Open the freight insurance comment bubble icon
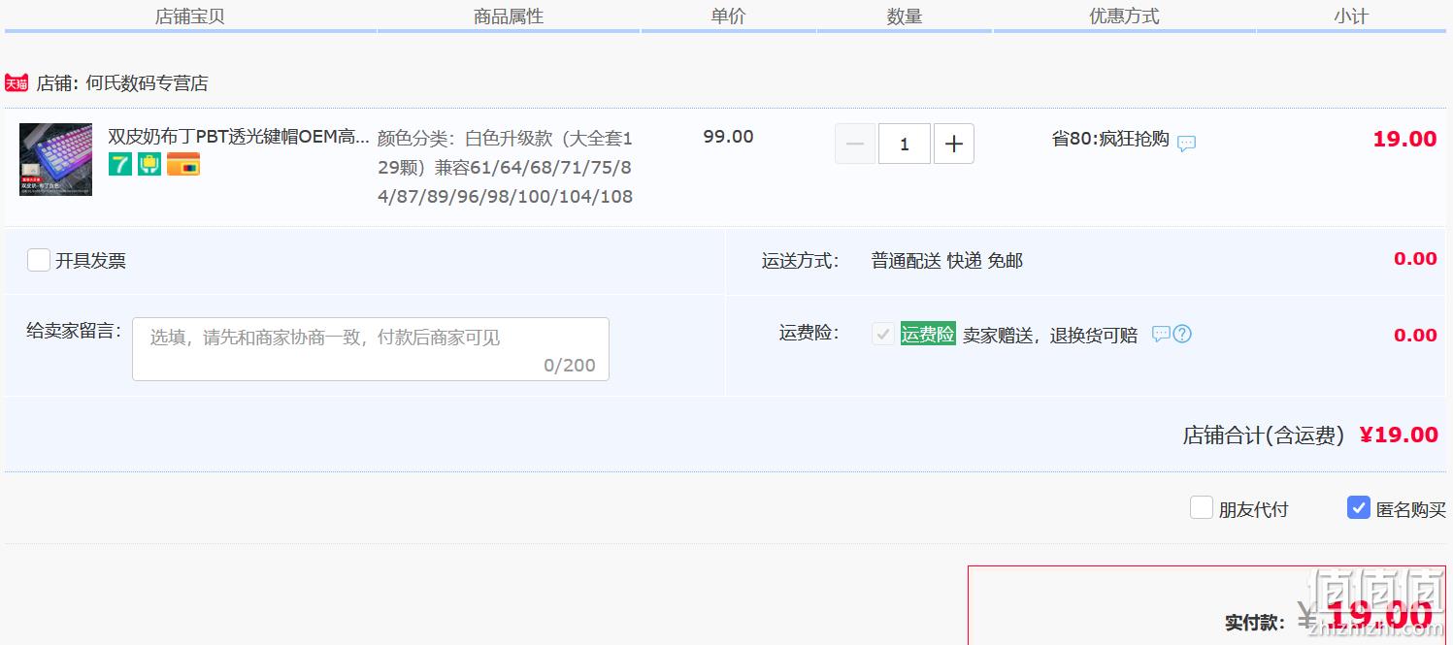1453x645 pixels. point(1161,334)
